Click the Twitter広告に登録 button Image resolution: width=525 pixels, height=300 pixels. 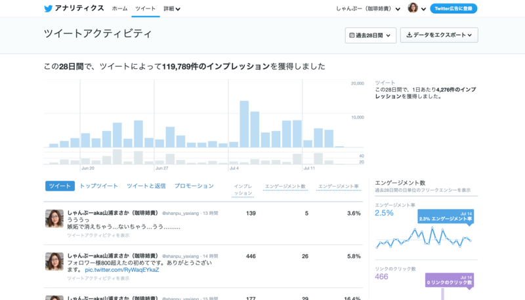[x=453, y=9]
